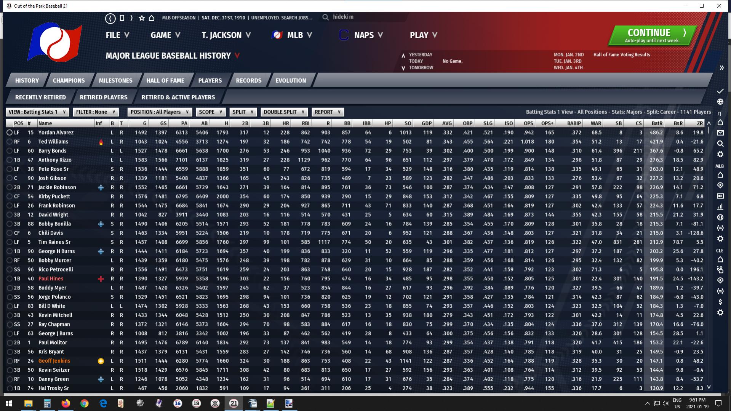The height and width of the screenshot is (411, 731).
Task: Click the back navigation arrow icon
Action: coord(110,18)
